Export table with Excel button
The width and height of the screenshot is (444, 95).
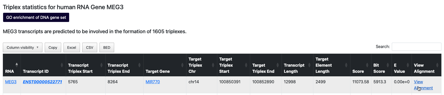pyautogui.click(x=71, y=47)
